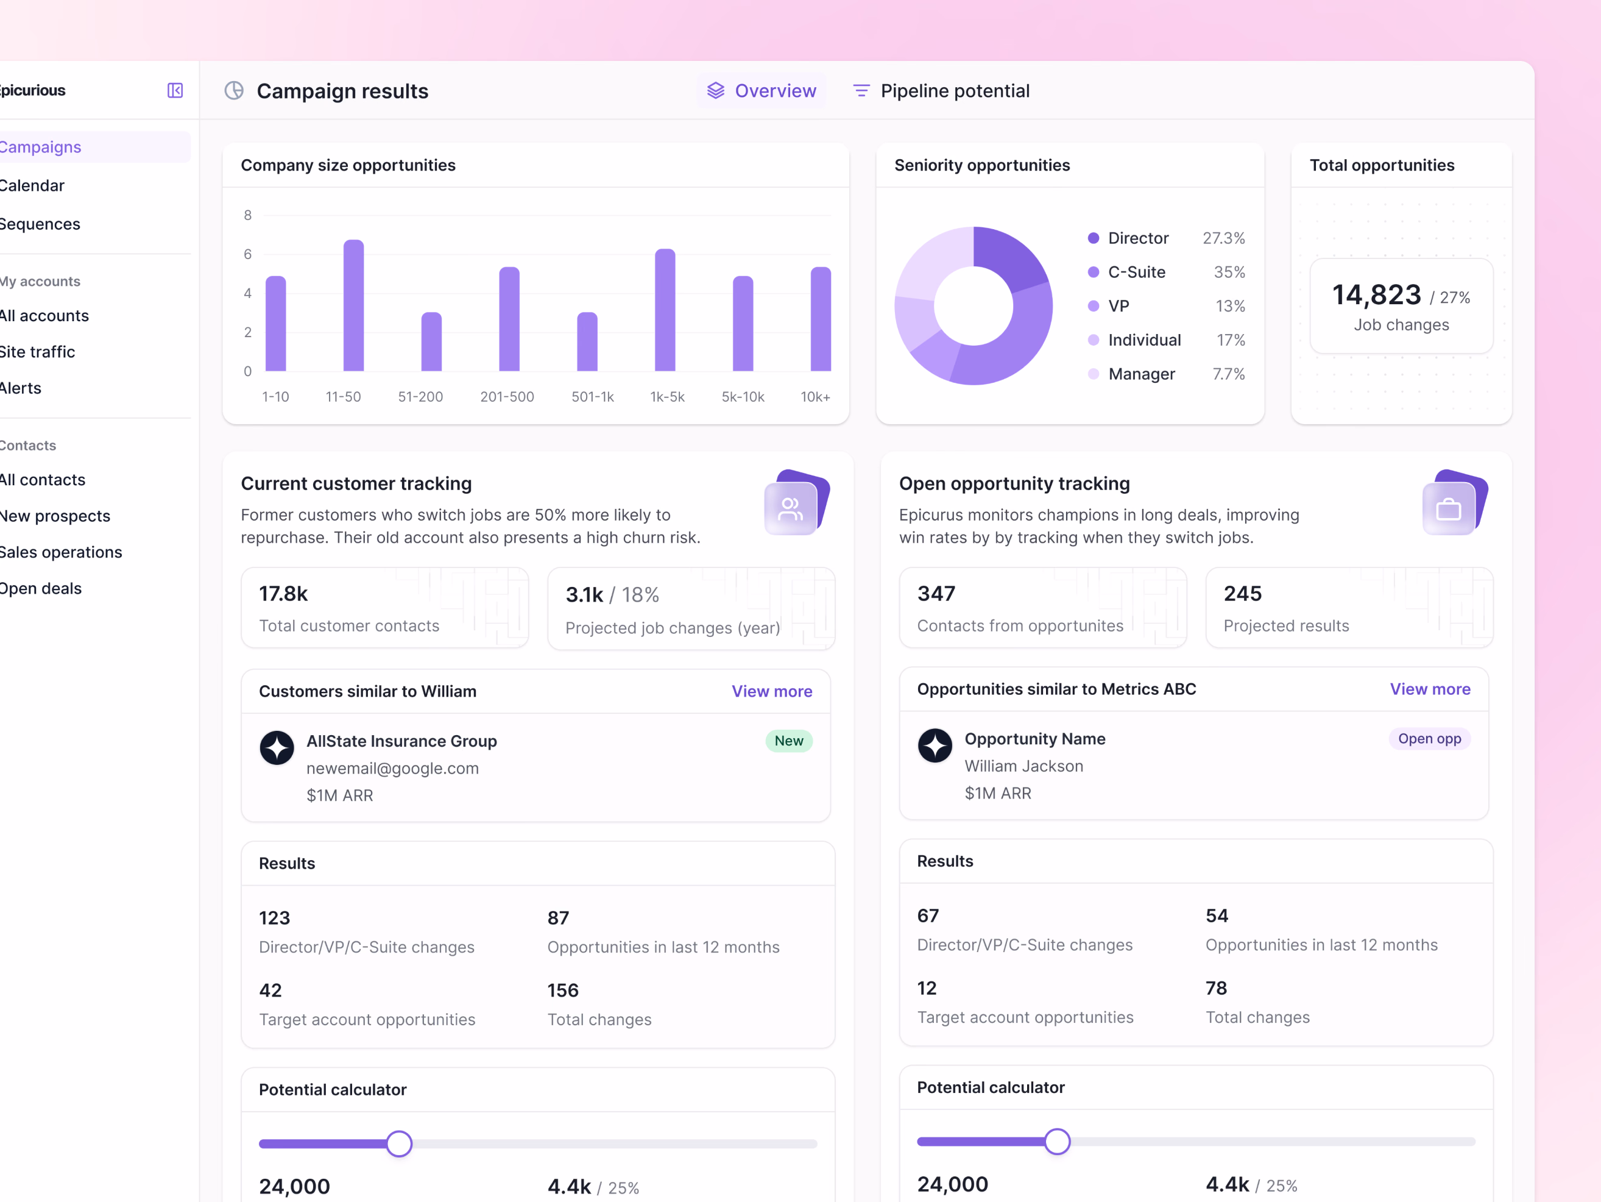Select the Manager legend dot

point(1093,374)
